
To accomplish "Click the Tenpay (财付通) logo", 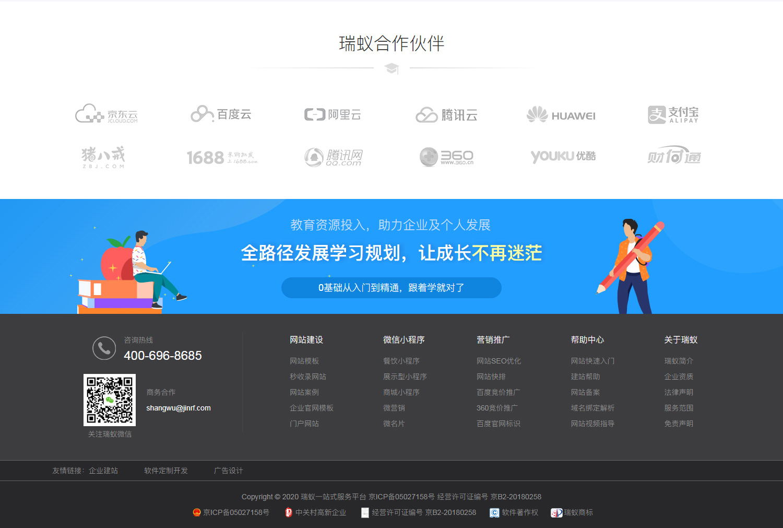I will pos(674,155).
